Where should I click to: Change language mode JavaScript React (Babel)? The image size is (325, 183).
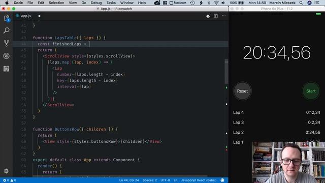click(199, 180)
